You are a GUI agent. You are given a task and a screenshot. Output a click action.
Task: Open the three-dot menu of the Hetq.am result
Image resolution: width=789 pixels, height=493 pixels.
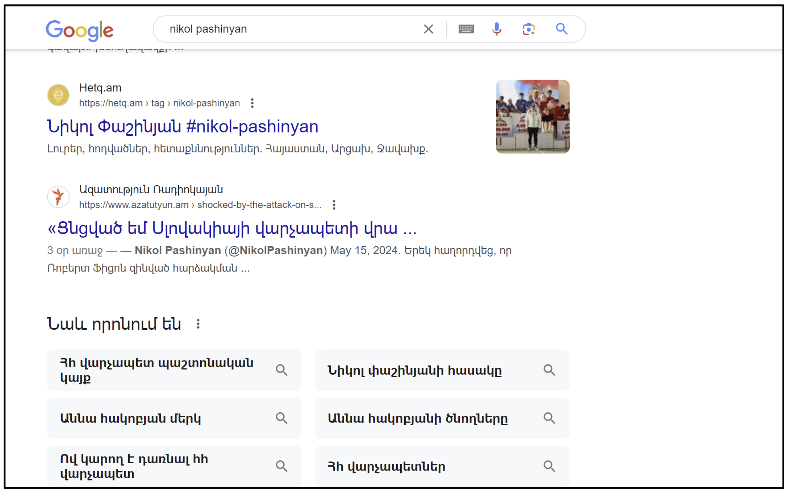pyautogui.click(x=252, y=103)
